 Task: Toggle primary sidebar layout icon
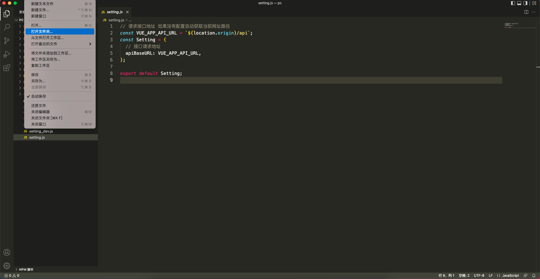tap(513, 3)
